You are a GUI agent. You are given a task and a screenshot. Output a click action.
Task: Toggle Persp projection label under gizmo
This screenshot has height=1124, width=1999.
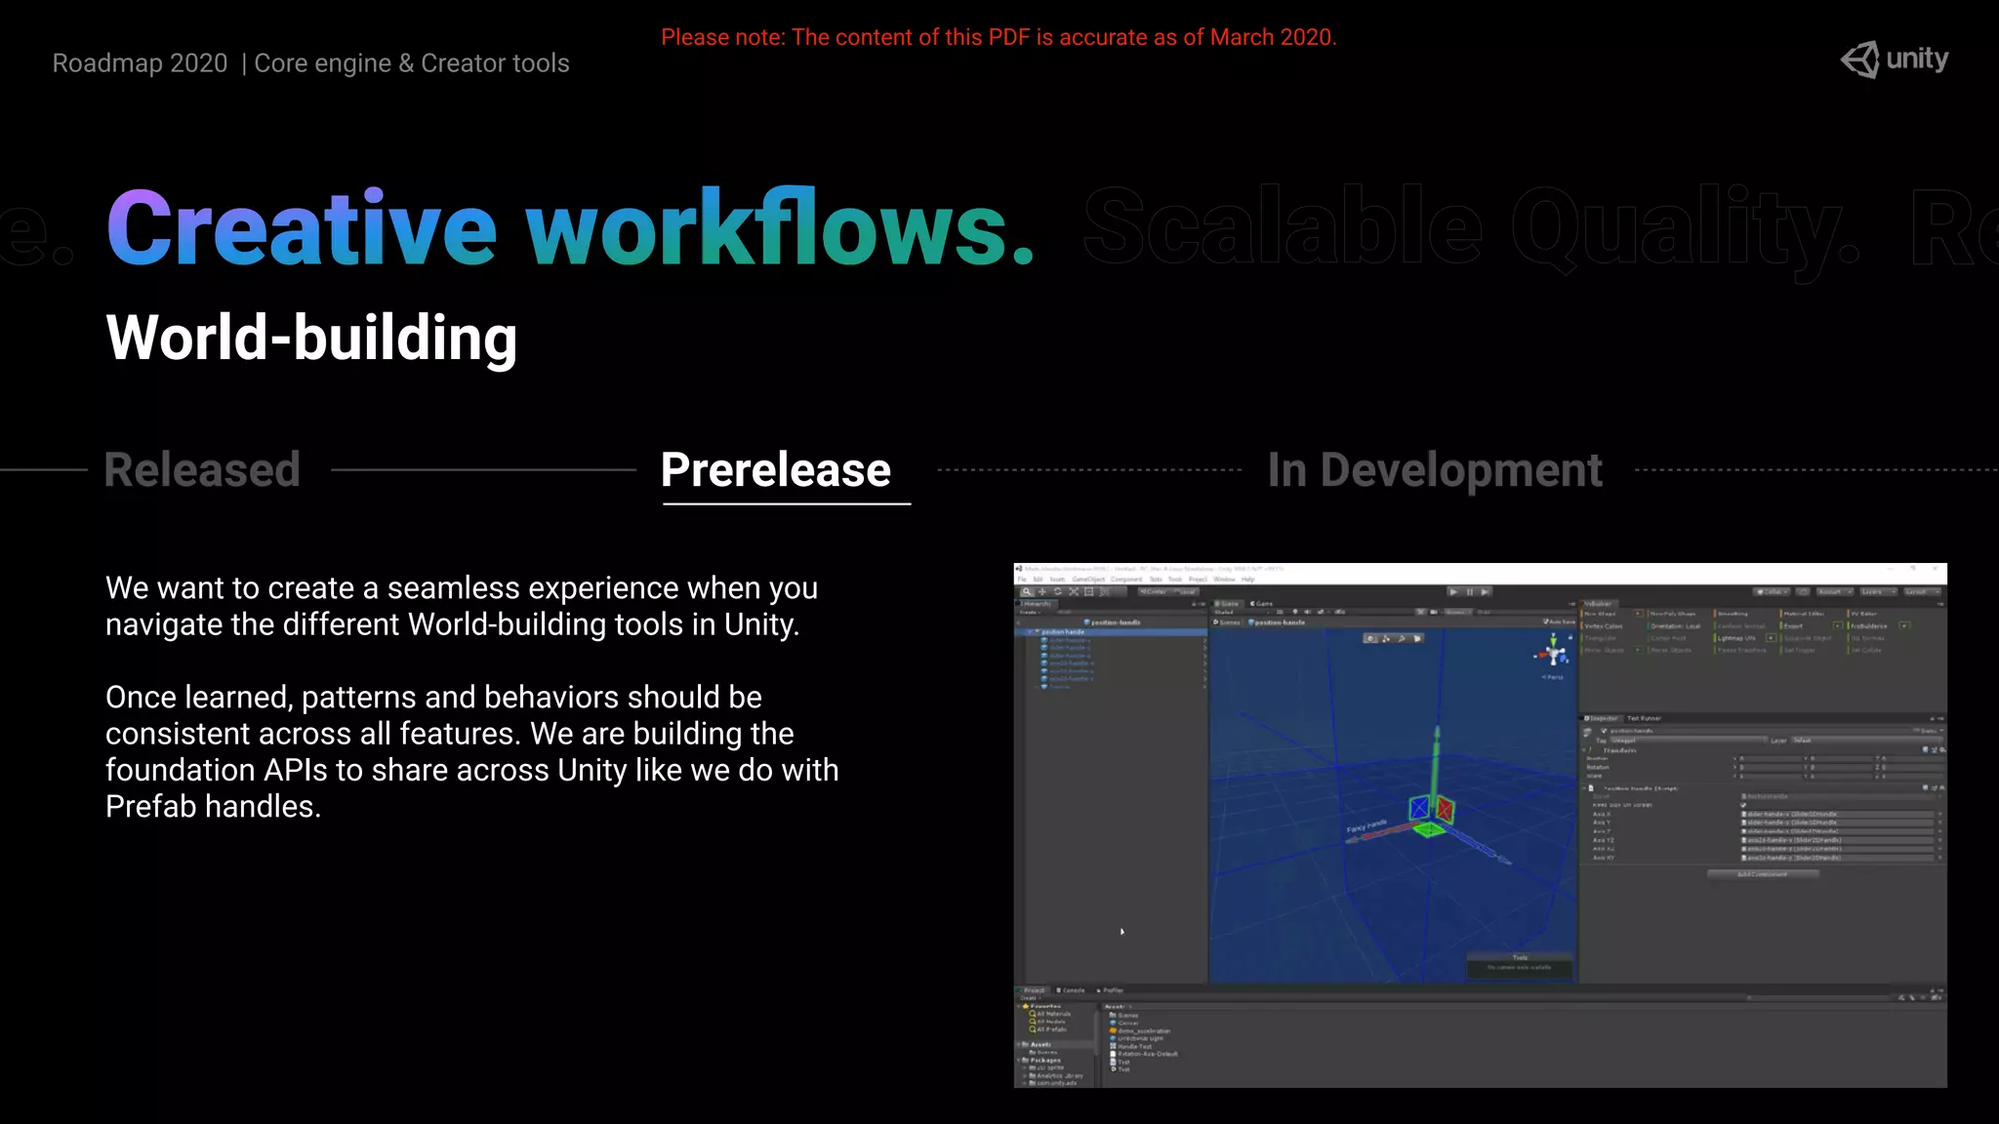[1553, 676]
